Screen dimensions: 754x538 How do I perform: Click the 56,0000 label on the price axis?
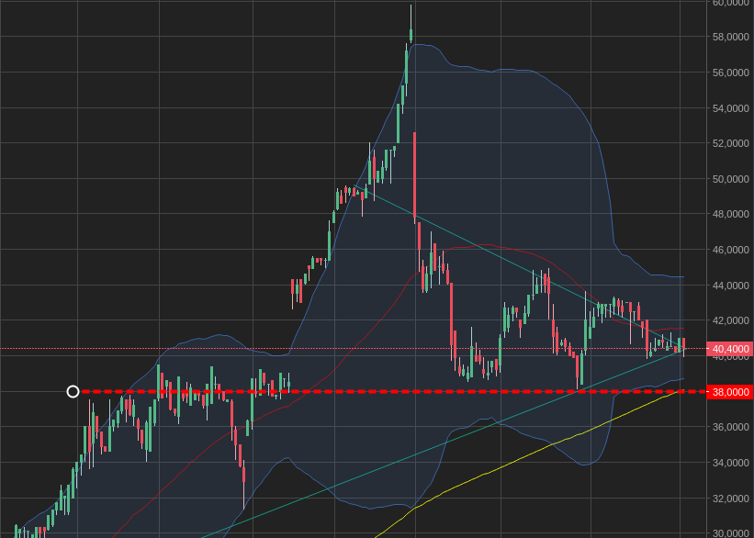(x=731, y=73)
